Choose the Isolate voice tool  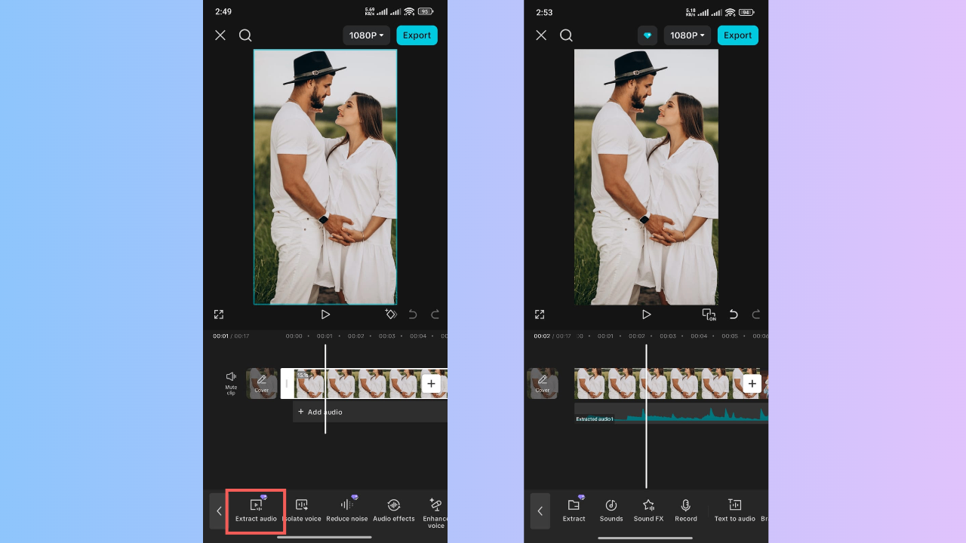pos(302,511)
